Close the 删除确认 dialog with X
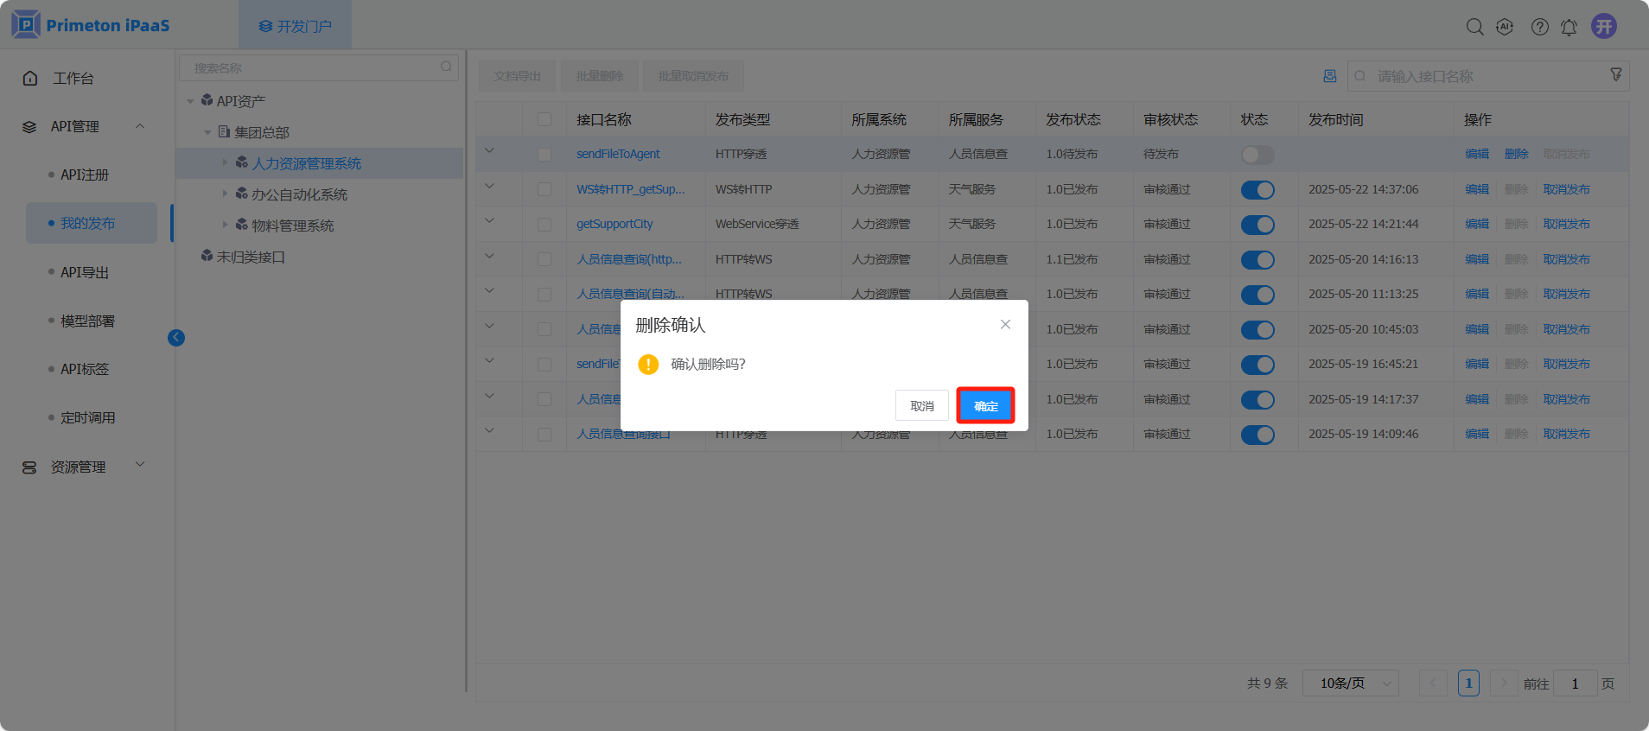The width and height of the screenshot is (1649, 731). pyautogui.click(x=1005, y=324)
